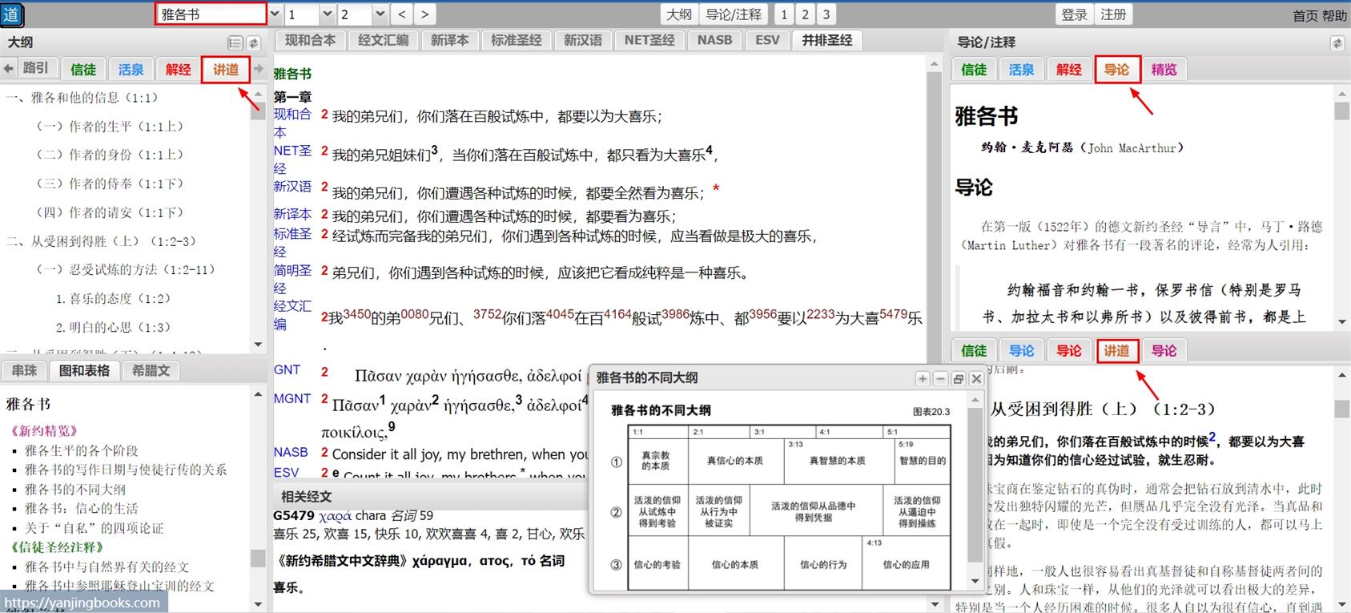The height and width of the screenshot is (613, 1351).
Task: Open the verse number dropdown
Action: coord(380,14)
